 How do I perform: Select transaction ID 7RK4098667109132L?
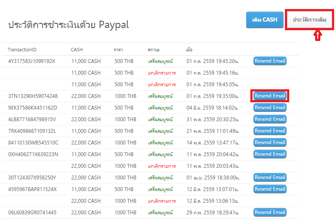(x=32, y=131)
